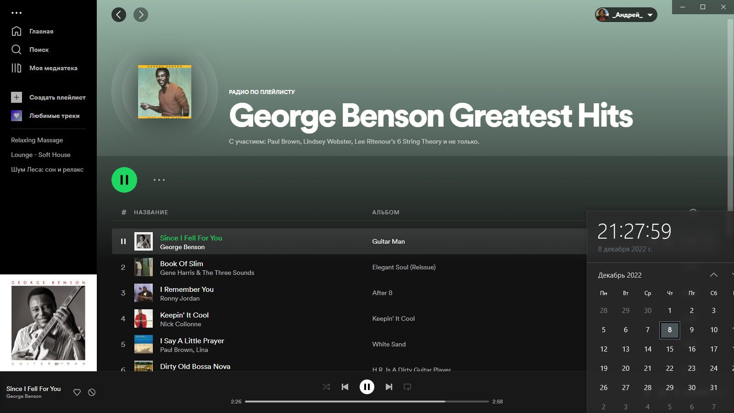
Task: Select track I Say A Little Prayer
Action: [192, 340]
